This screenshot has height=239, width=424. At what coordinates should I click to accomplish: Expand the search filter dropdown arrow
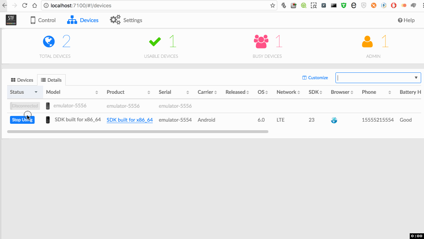416,78
